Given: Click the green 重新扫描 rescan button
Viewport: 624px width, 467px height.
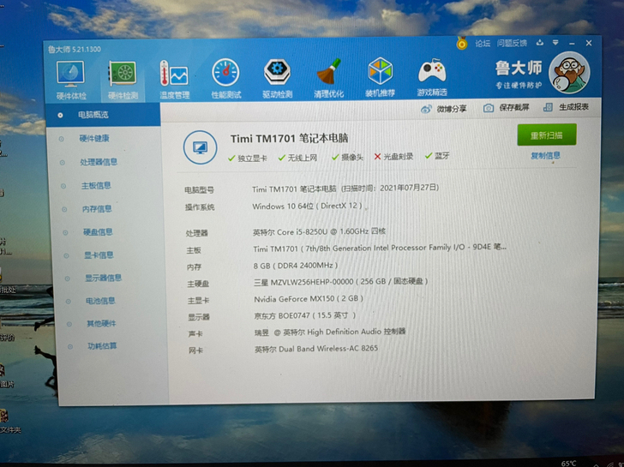Looking at the screenshot, I should pyautogui.click(x=547, y=135).
